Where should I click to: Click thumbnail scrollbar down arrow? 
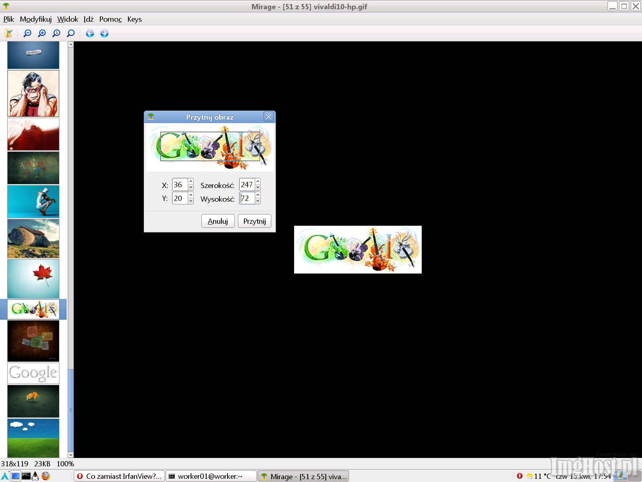[x=71, y=455]
